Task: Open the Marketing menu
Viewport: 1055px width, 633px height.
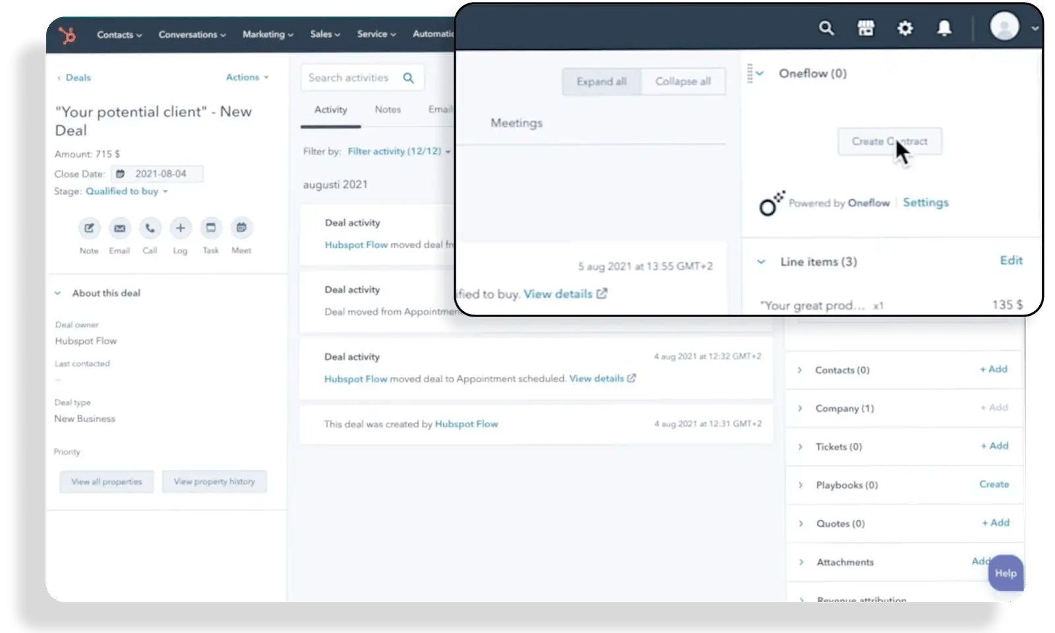Action: [268, 34]
